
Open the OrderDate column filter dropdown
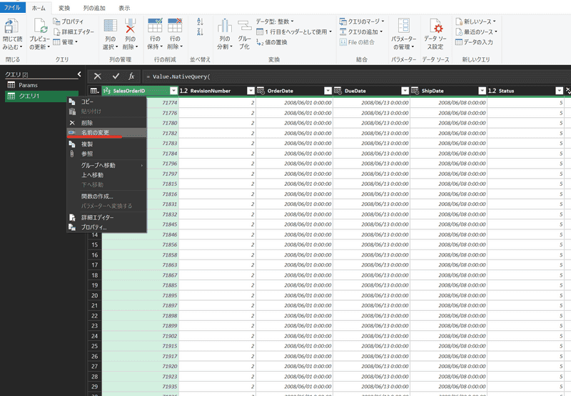[328, 91]
